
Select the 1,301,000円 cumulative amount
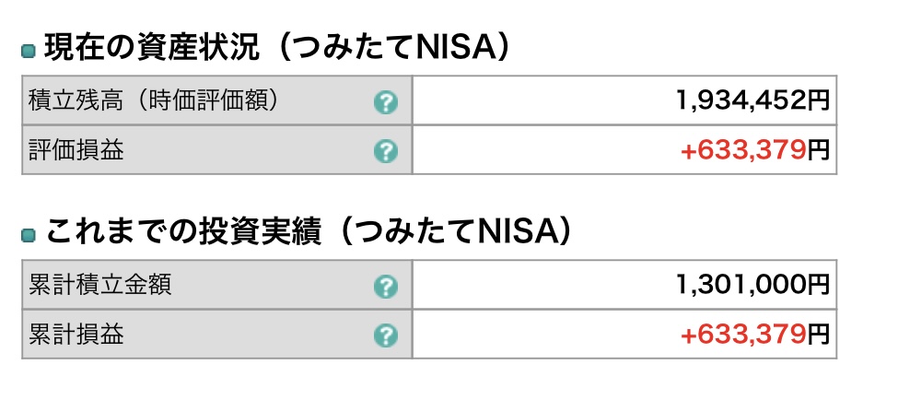coord(752,285)
